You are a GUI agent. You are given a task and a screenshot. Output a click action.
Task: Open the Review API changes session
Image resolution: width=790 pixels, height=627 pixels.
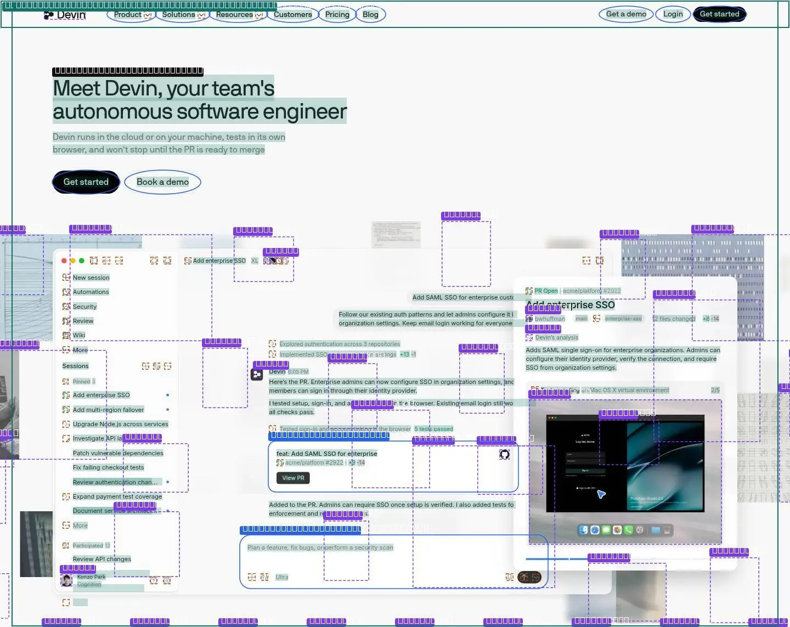point(102,559)
